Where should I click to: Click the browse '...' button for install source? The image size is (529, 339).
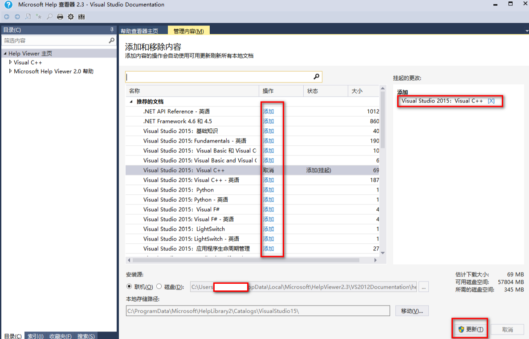click(423, 287)
